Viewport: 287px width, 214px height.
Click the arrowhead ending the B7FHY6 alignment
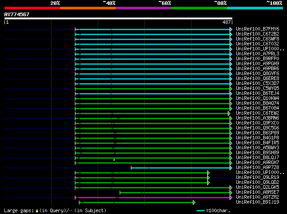click(231, 29)
